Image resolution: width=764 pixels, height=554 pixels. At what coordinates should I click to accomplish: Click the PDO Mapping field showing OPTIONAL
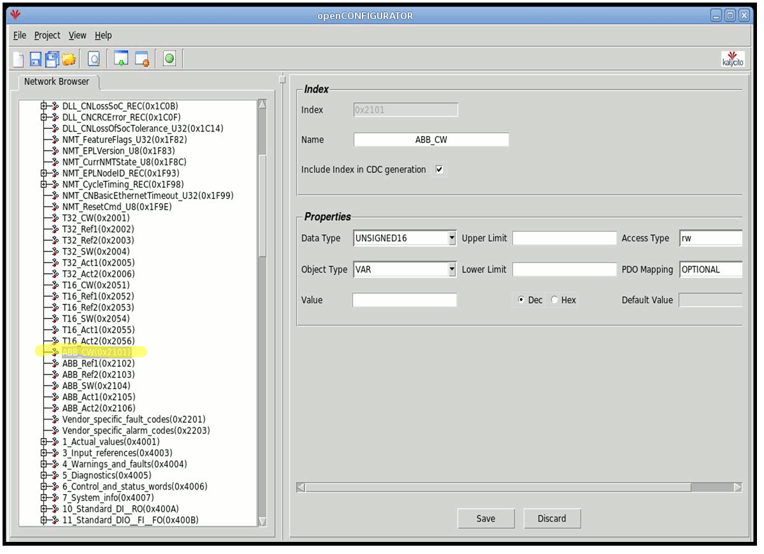coord(711,269)
